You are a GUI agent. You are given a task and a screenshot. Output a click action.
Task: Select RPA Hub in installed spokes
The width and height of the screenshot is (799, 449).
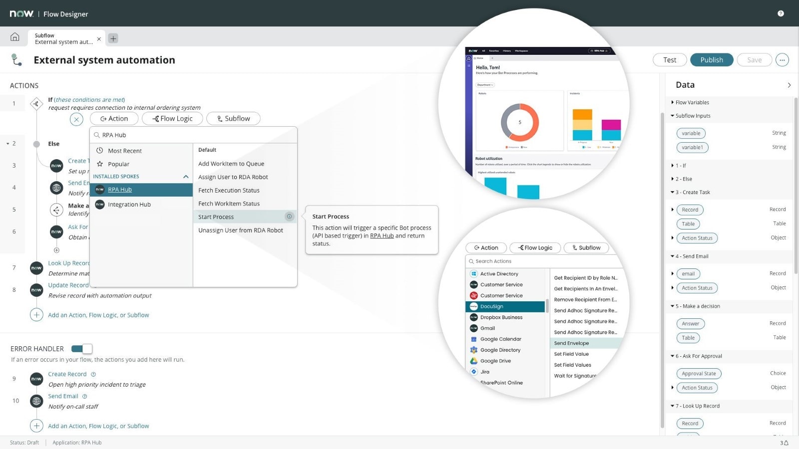(x=141, y=190)
